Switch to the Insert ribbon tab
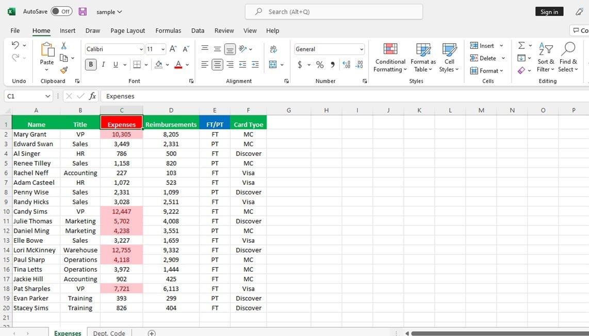Screen dimensions: 589x336 pyautogui.click(x=68, y=31)
